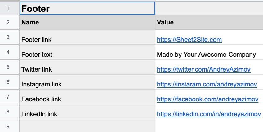Click the 'Facebook link' name cell
Image resolution: width=263 pixels, height=132 pixels.
87,99
